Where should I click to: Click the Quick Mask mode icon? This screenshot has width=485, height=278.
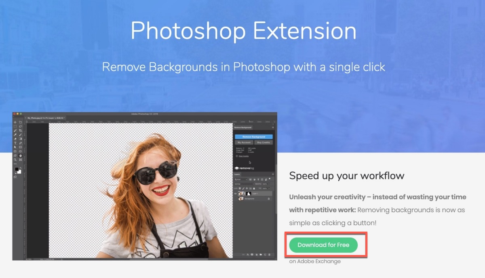coord(15,177)
